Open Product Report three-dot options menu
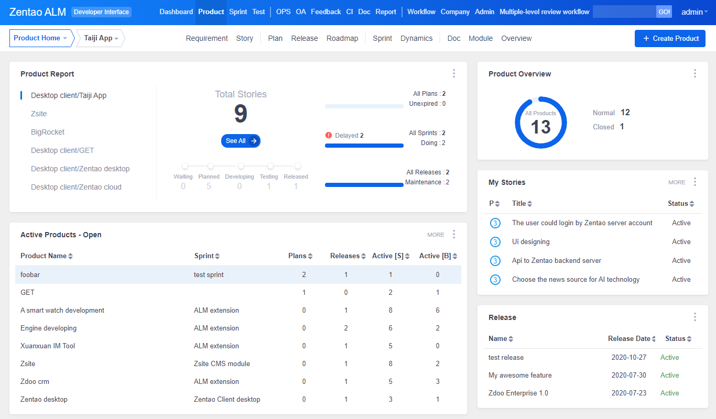716x419 pixels. point(454,74)
